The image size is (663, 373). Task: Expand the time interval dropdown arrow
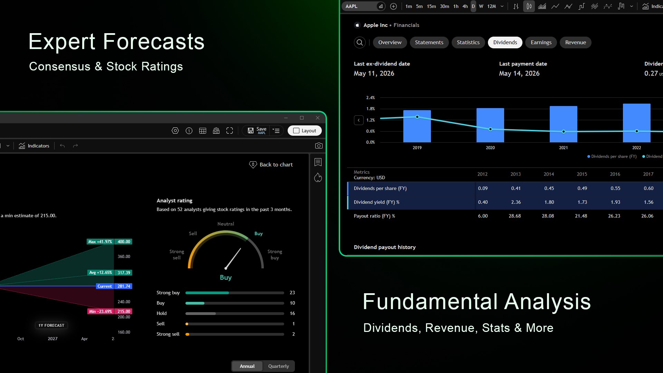(502, 6)
